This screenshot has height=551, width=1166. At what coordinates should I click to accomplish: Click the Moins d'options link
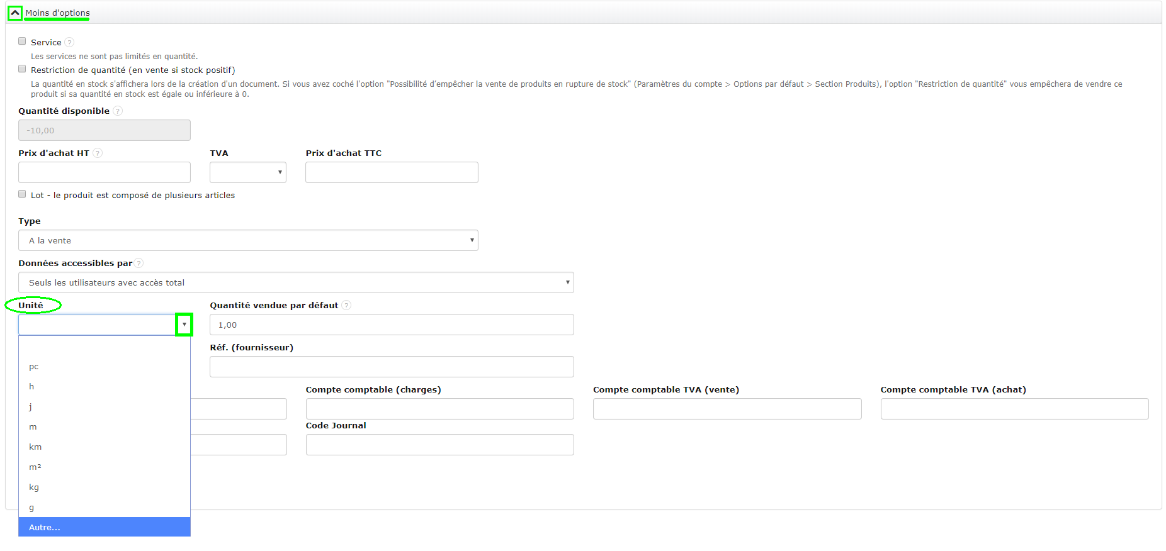[x=57, y=13]
